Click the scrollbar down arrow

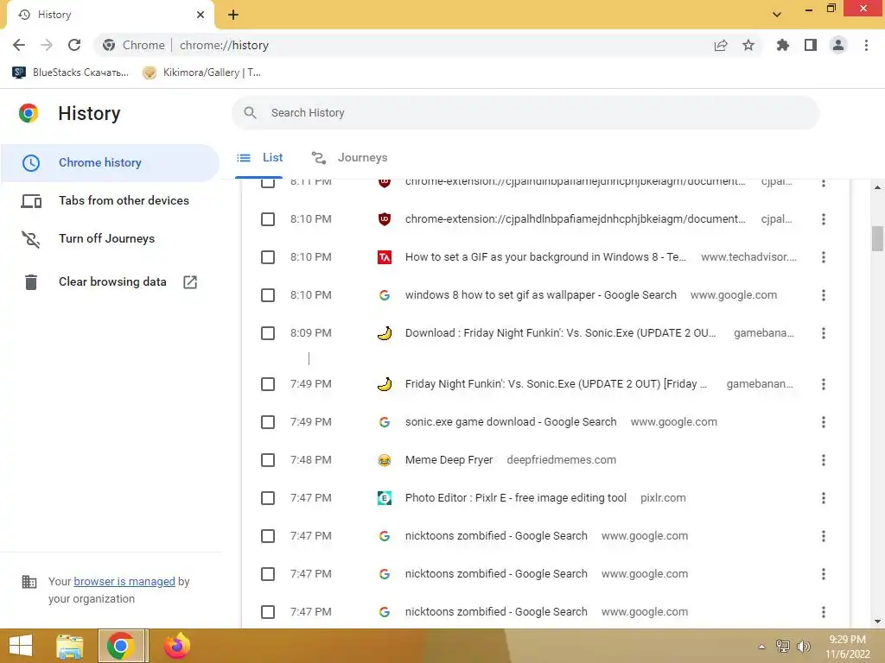coord(877,622)
